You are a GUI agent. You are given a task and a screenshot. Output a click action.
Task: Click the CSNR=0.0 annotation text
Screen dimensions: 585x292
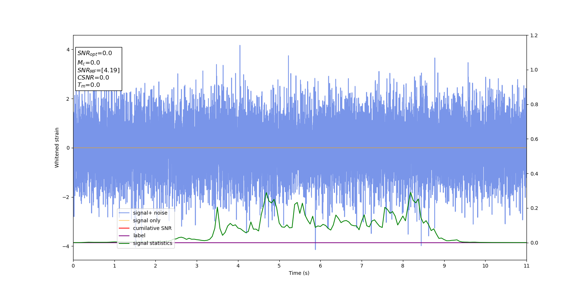click(x=93, y=78)
